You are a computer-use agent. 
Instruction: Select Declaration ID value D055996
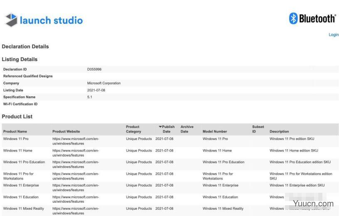[x=94, y=69]
